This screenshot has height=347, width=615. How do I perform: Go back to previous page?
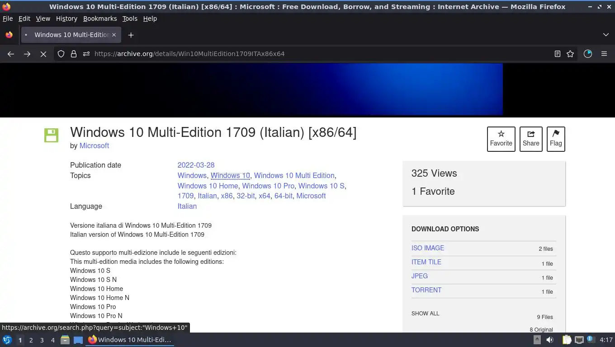coord(11,54)
